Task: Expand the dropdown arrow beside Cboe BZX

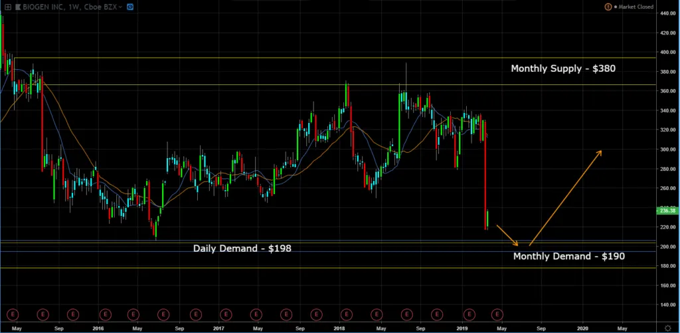Action: coord(121,7)
